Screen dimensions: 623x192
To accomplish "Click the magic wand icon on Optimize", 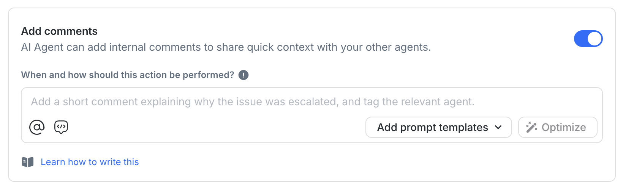I will 531,127.
